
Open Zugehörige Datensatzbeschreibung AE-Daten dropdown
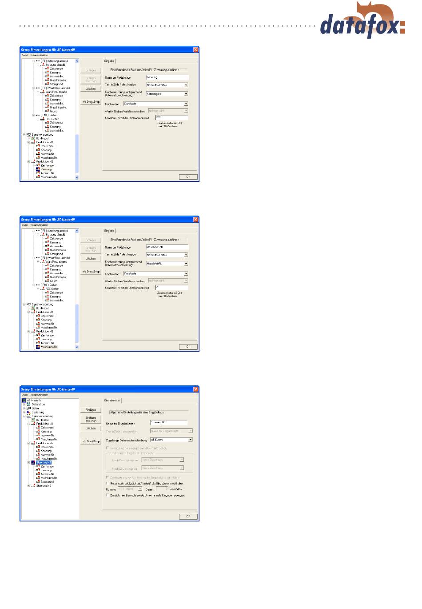click(x=191, y=440)
